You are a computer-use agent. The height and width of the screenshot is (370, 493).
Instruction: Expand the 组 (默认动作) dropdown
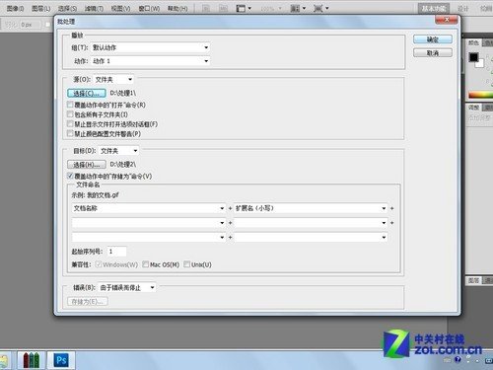click(x=150, y=47)
